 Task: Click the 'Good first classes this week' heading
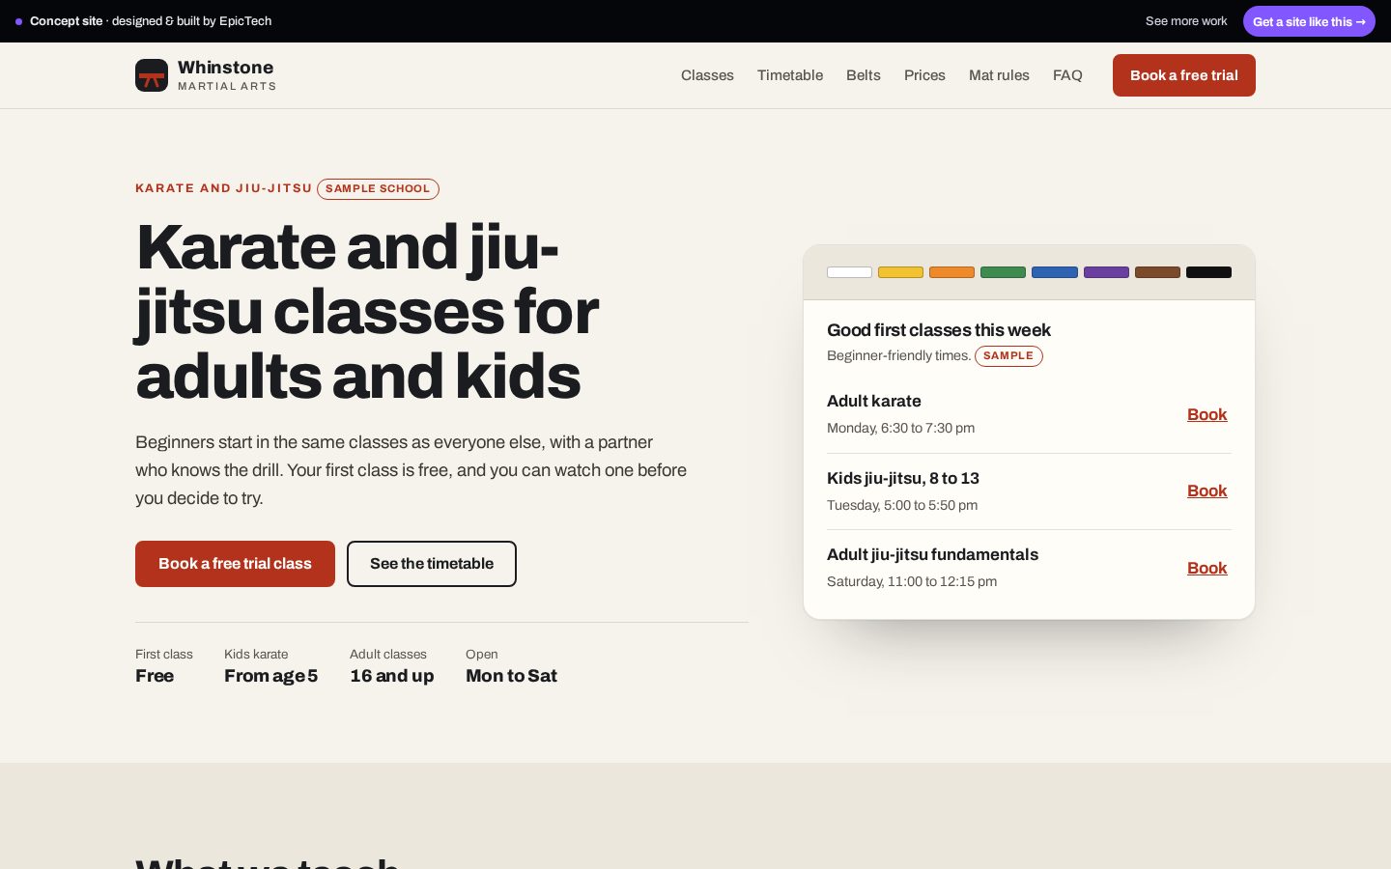939,330
